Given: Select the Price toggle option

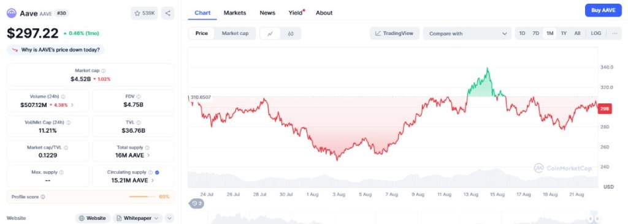Looking at the screenshot, I should (x=201, y=34).
